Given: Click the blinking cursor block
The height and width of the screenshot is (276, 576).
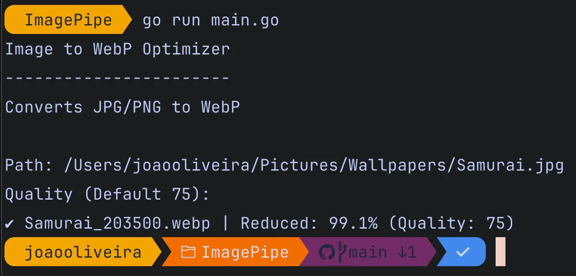Looking at the screenshot, I should pyautogui.click(x=500, y=252).
